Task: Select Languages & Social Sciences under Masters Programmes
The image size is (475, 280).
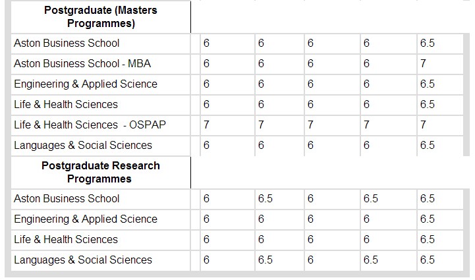Action: tap(83, 145)
